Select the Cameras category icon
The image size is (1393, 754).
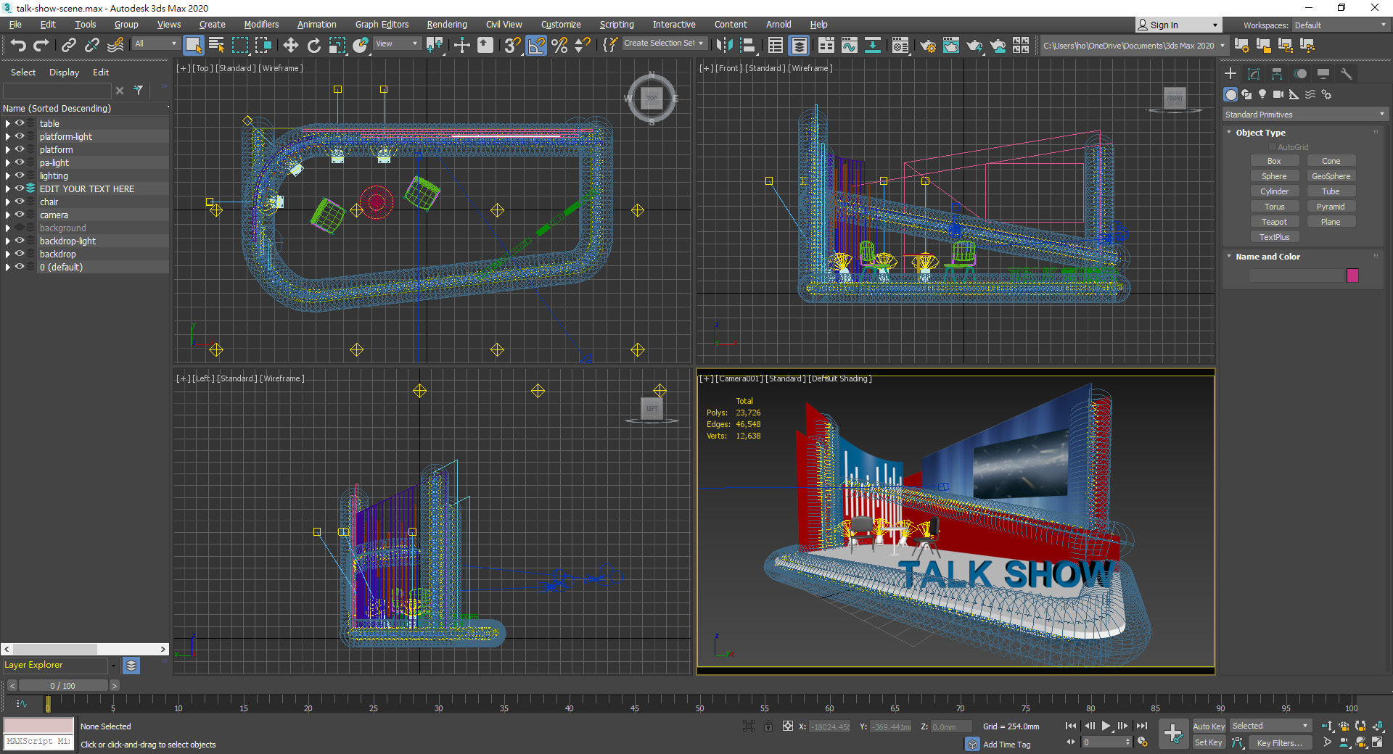[1278, 94]
